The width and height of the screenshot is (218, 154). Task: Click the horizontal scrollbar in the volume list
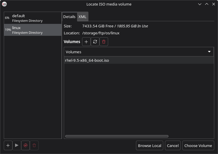click(117, 136)
